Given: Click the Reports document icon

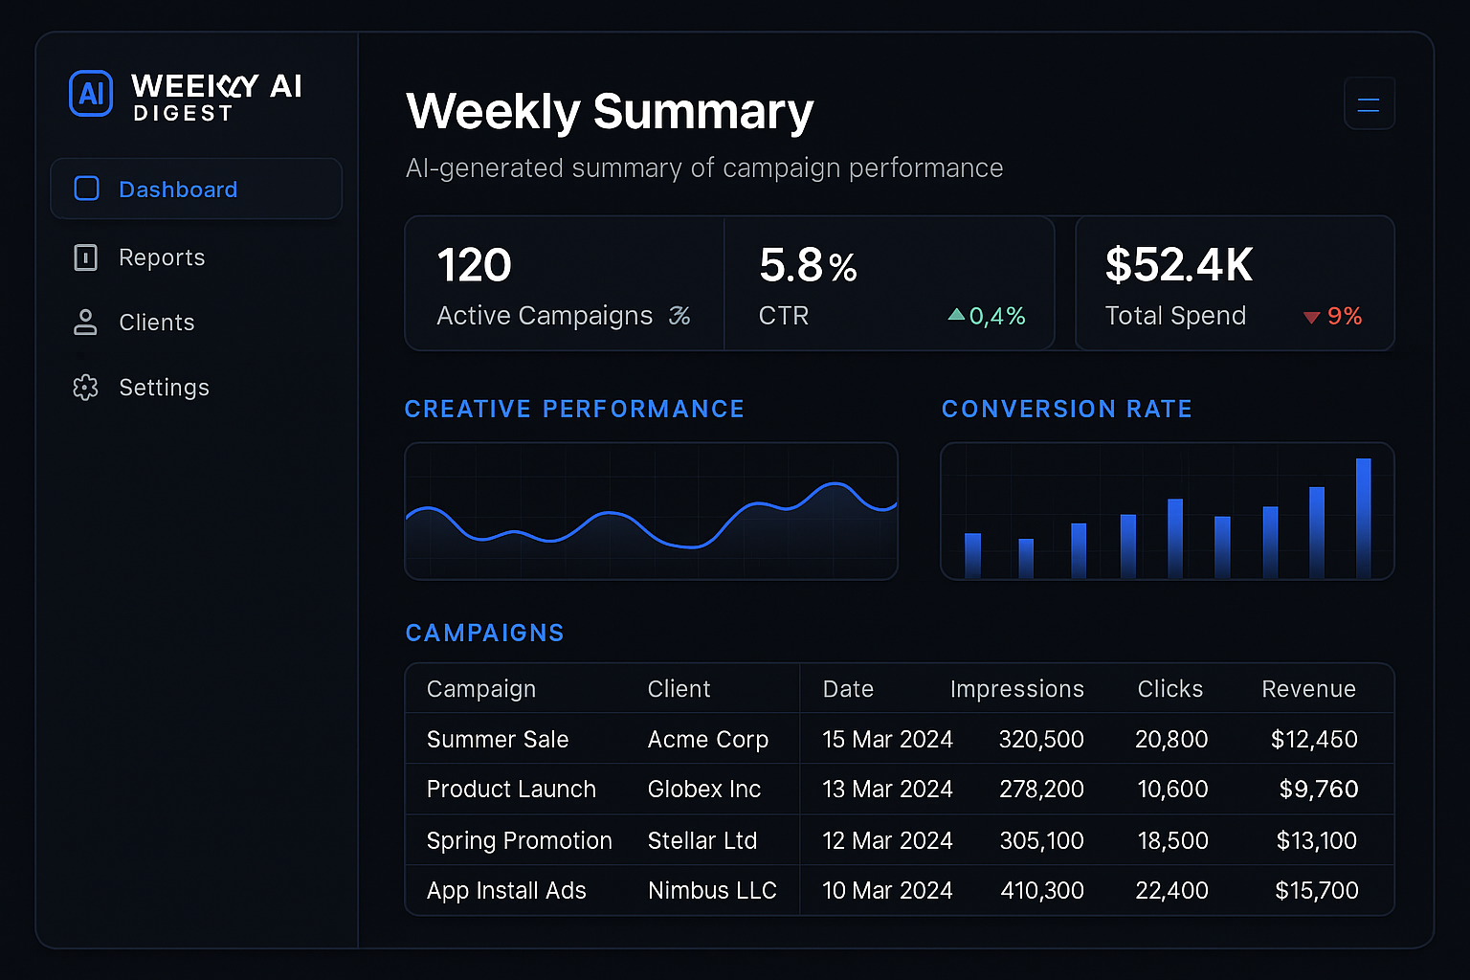Looking at the screenshot, I should [x=86, y=257].
